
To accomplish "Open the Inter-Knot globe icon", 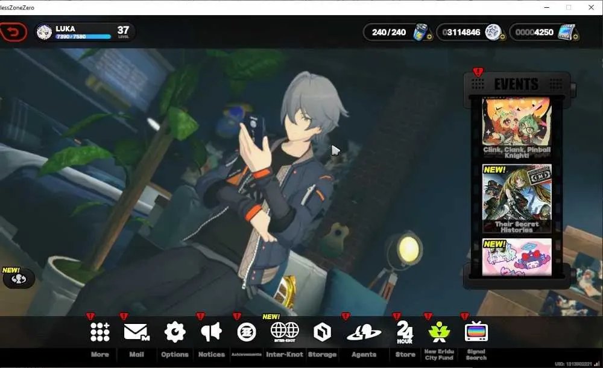I will (x=285, y=332).
